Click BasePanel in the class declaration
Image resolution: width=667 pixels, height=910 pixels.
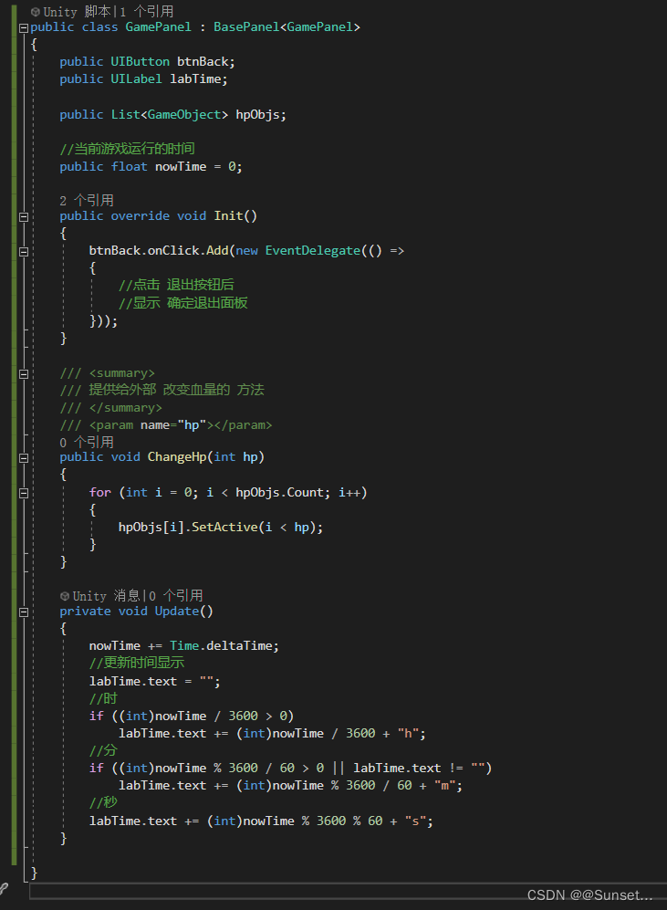pos(246,27)
